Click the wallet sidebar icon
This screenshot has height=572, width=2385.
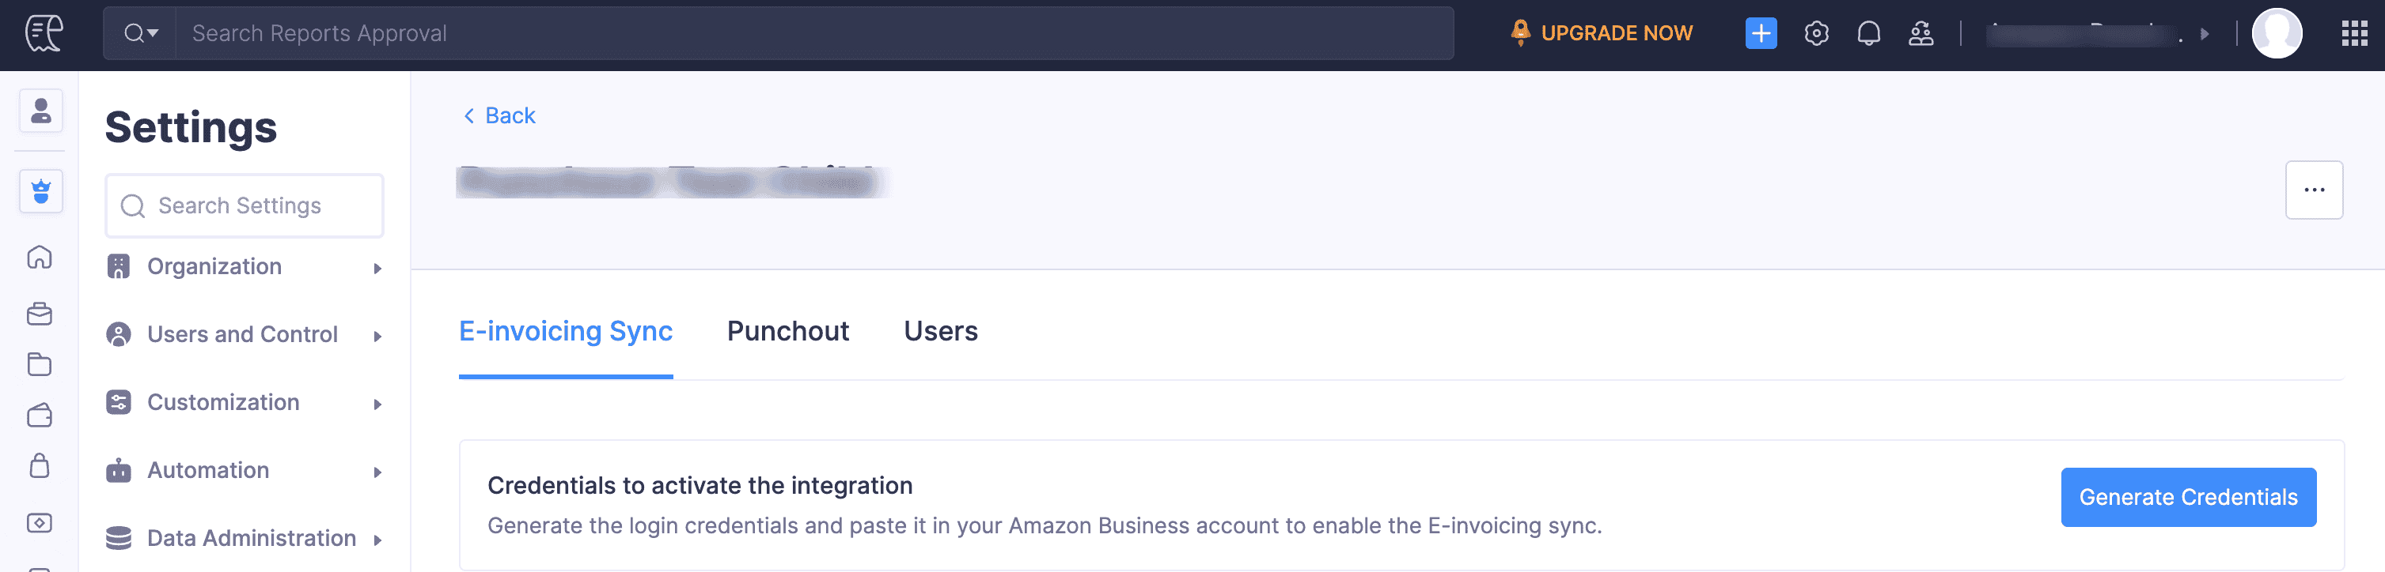point(40,415)
